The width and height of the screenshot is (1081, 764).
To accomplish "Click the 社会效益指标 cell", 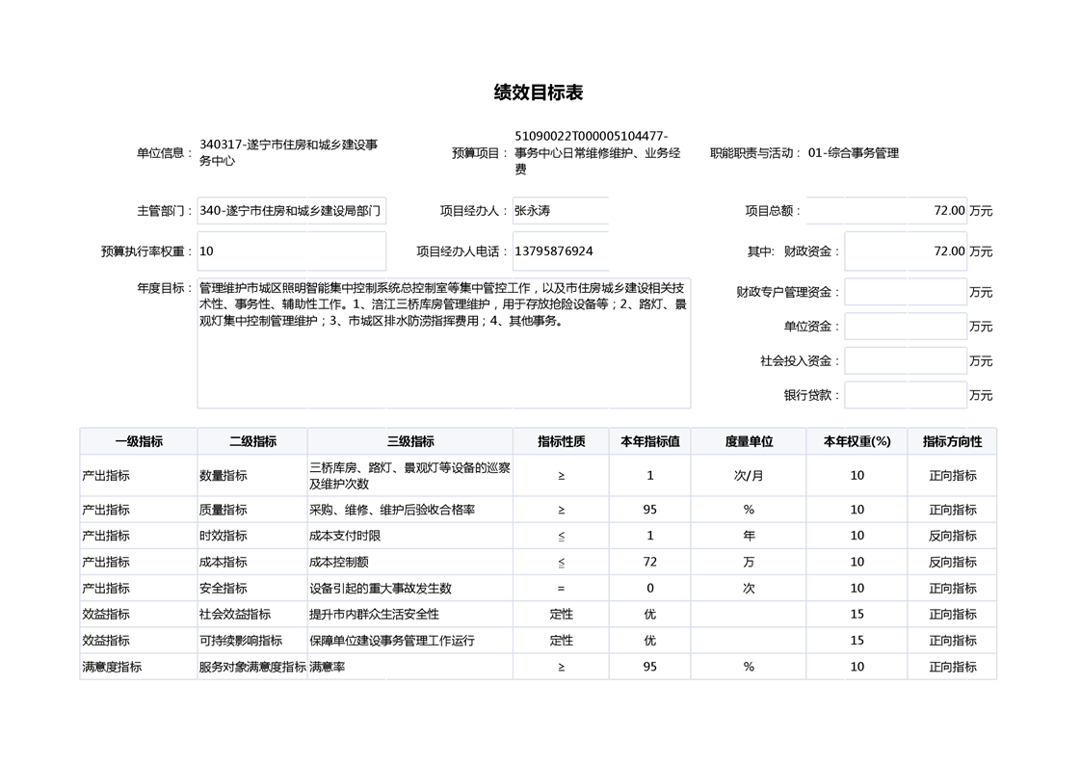I will 251,615.
